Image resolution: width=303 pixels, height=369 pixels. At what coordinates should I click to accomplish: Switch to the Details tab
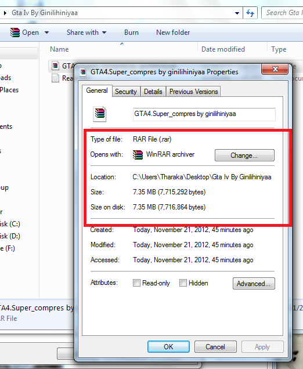tap(153, 92)
